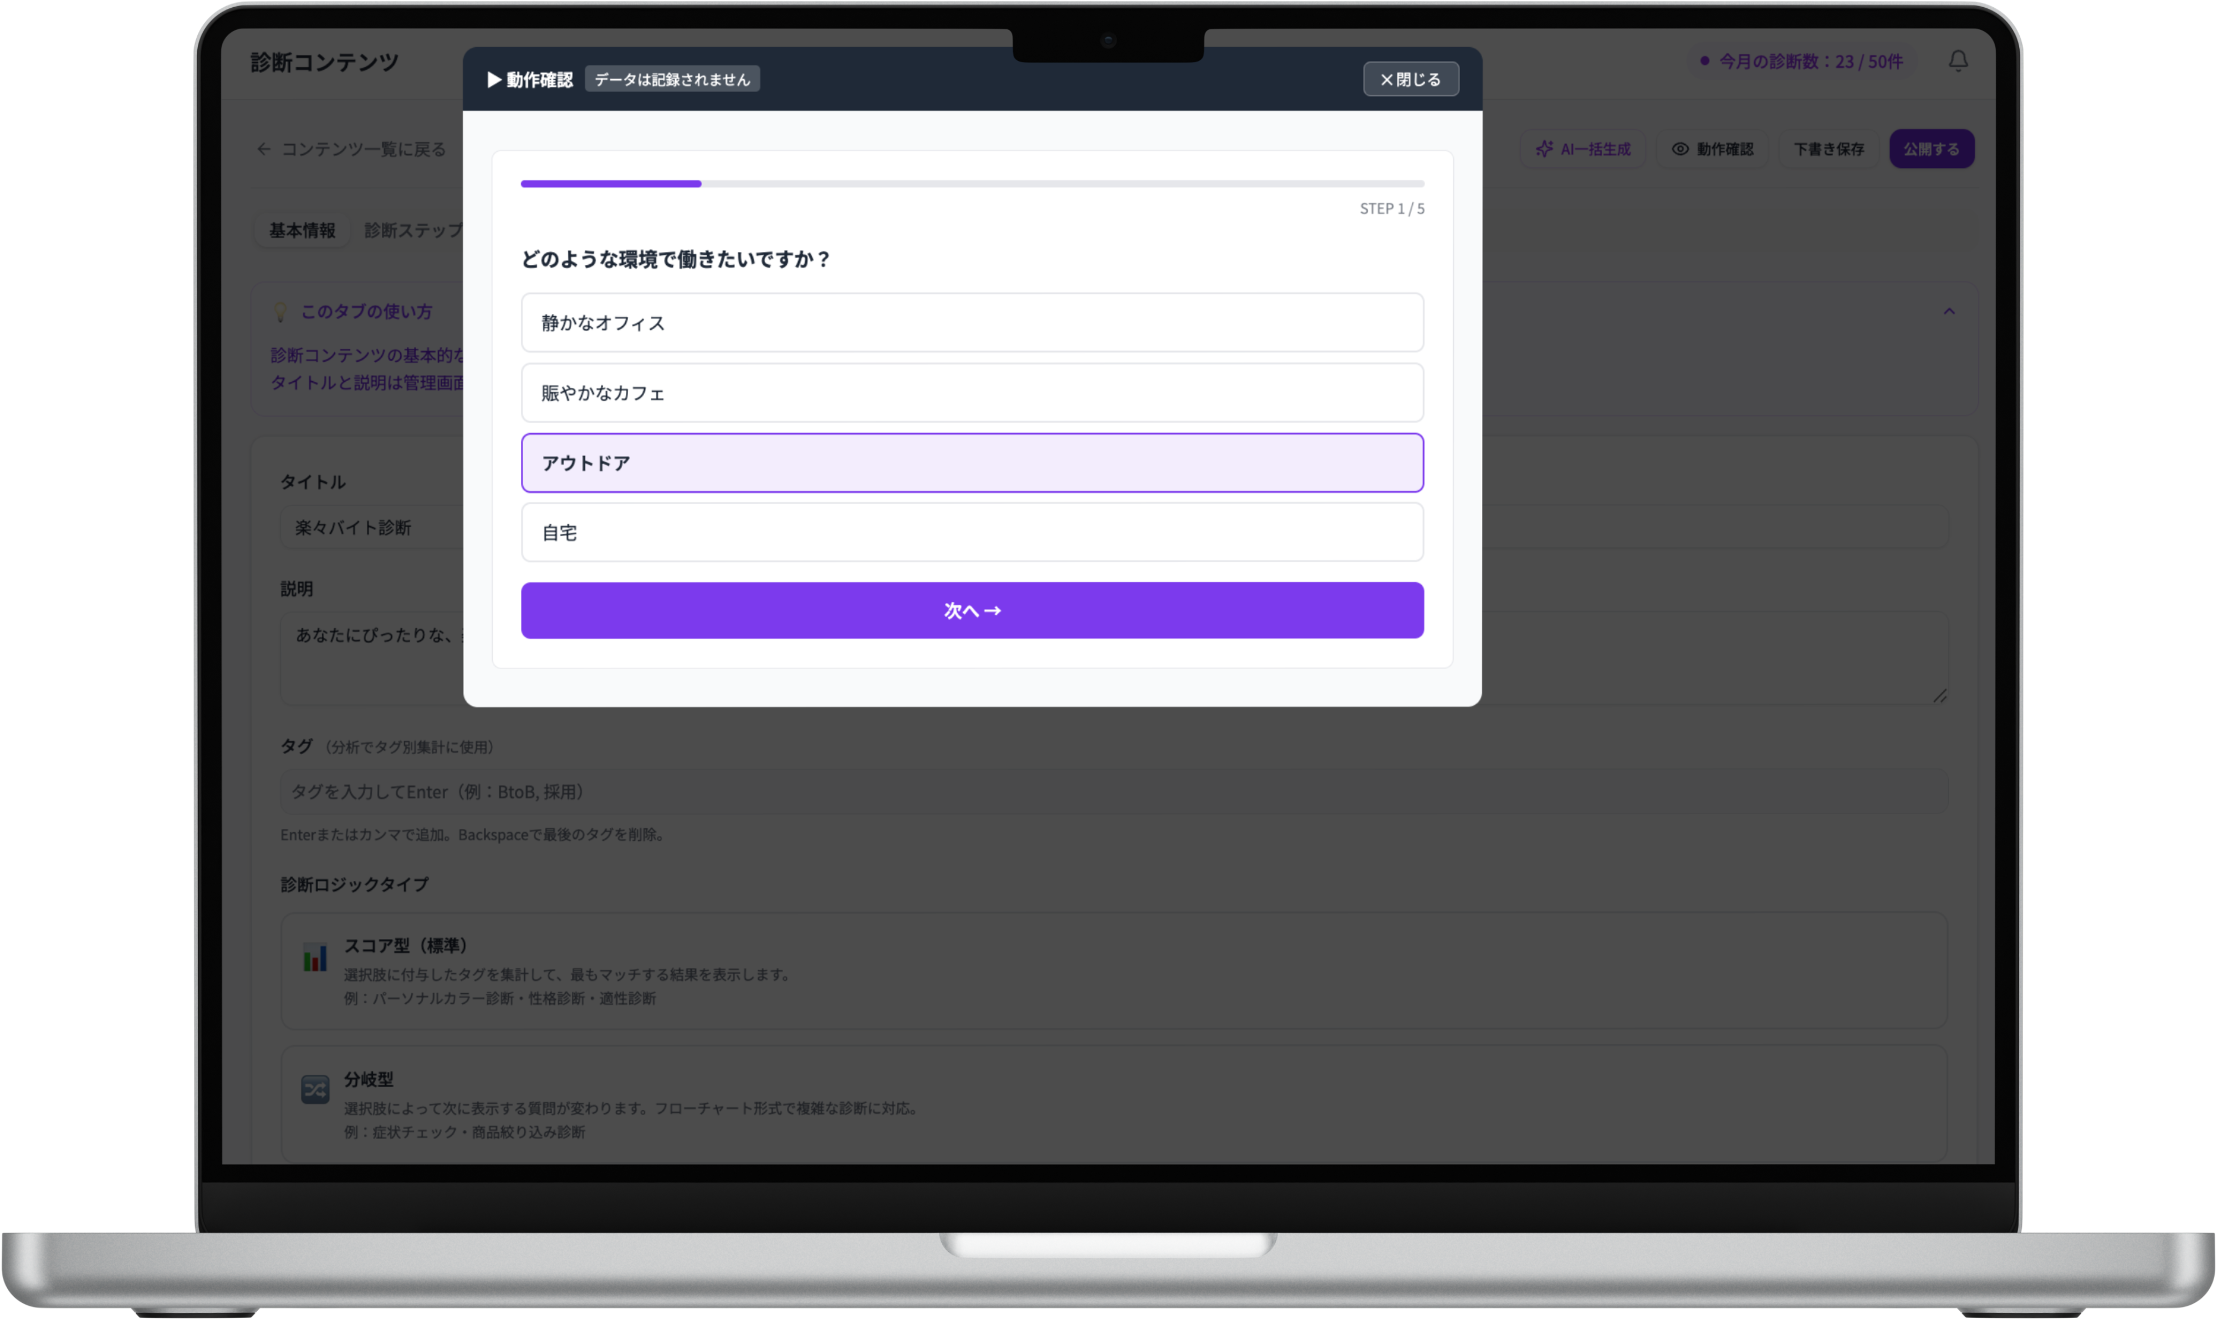The height and width of the screenshot is (1319, 2217).
Task: Click the textarea resize handle corner
Action: pyautogui.click(x=1939, y=696)
